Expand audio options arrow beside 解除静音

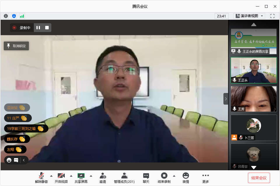click(51, 176)
